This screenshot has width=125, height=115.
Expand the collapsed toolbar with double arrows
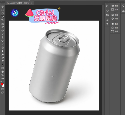[1, 2]
